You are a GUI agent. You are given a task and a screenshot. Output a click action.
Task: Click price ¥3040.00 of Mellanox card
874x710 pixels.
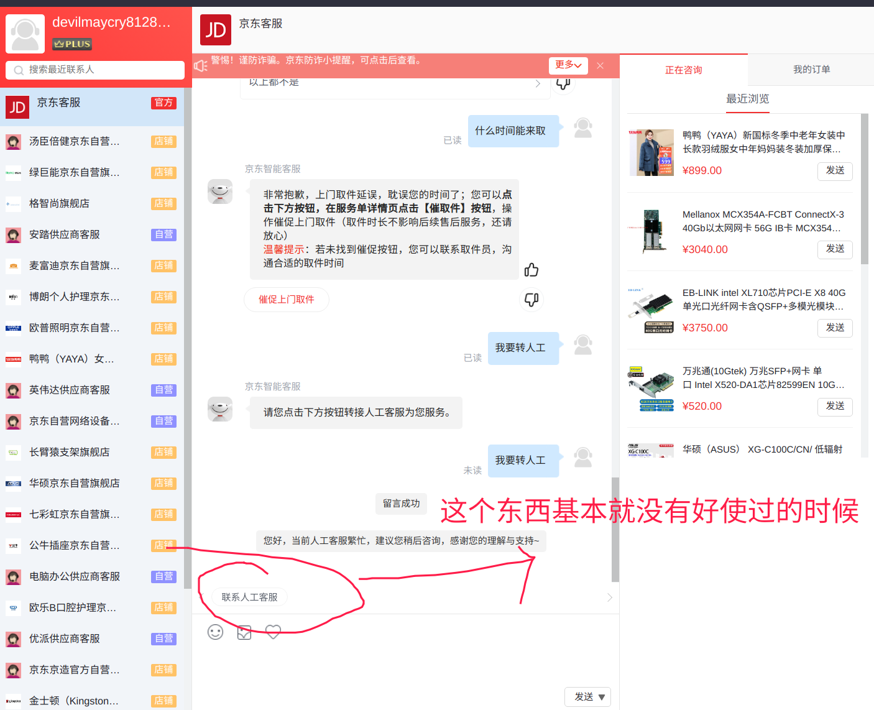(705, 249)
